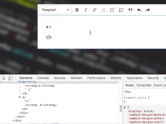Click the display: block property
Image resolution: width=166 pixels, height=124 pixels.
point(141,111)
